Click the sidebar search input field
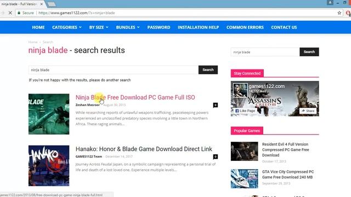Image resolution: width=351 pixels, height=197 pixels. tap(265, 52)
